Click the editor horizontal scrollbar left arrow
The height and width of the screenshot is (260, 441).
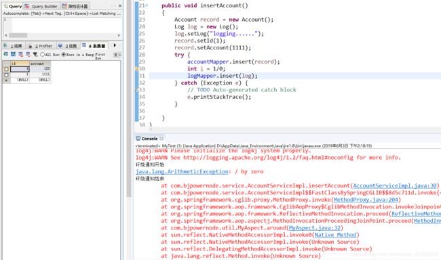click(x=151, y=129)
